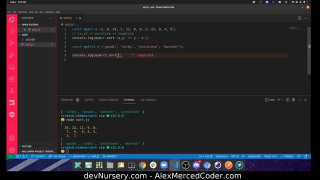Click the Deno version status item

[270, 156]
